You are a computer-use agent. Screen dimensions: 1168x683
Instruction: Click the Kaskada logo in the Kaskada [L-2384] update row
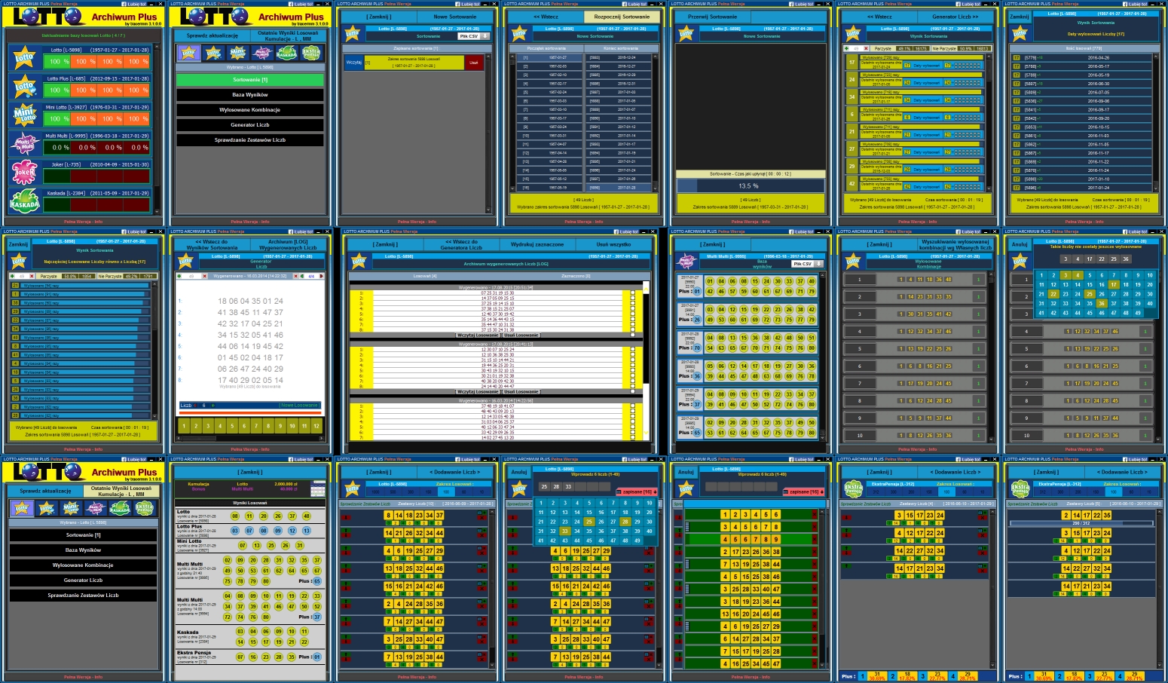(24, 201)
